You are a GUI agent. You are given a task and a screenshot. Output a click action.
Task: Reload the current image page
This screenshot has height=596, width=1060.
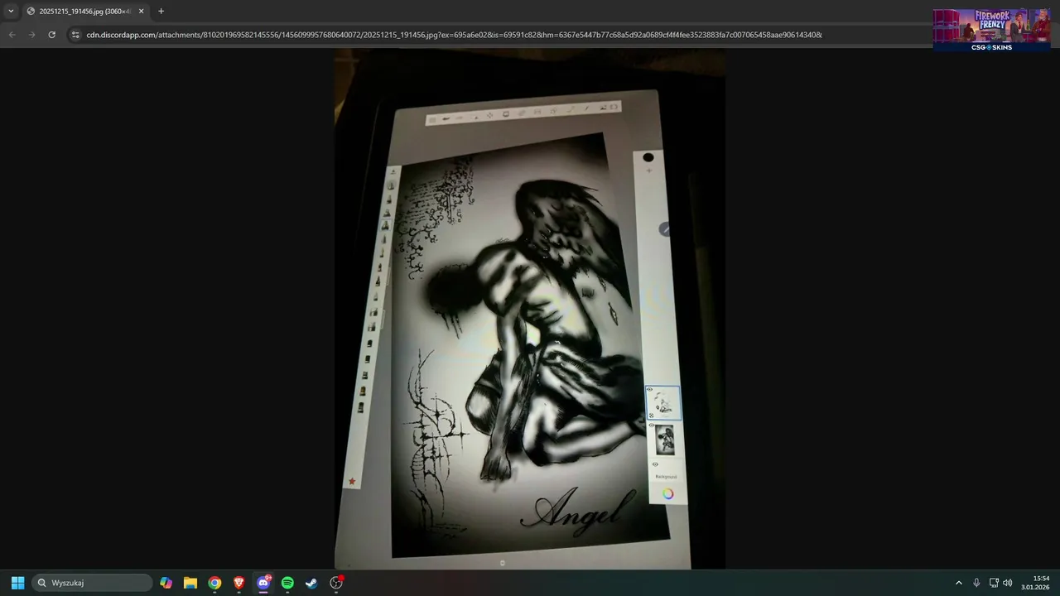point(51,35)
